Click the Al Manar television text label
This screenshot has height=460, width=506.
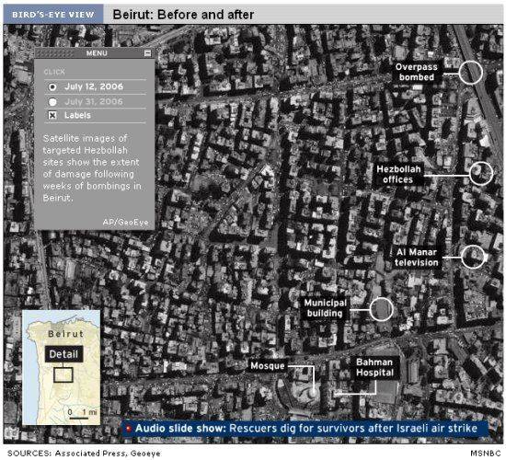tap(416, 258)
